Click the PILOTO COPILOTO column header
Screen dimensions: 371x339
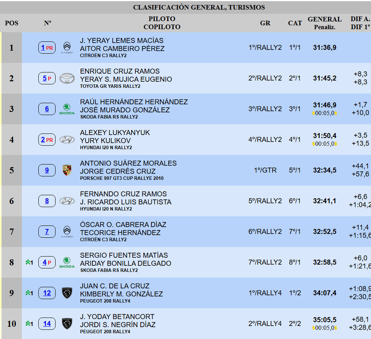point(162,23)
